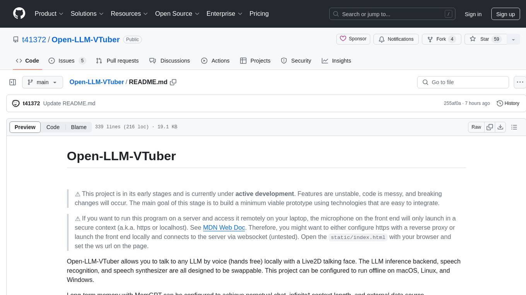The image size is (526, 295).
Task: Download the raw README file
Action: click(500, 127)
